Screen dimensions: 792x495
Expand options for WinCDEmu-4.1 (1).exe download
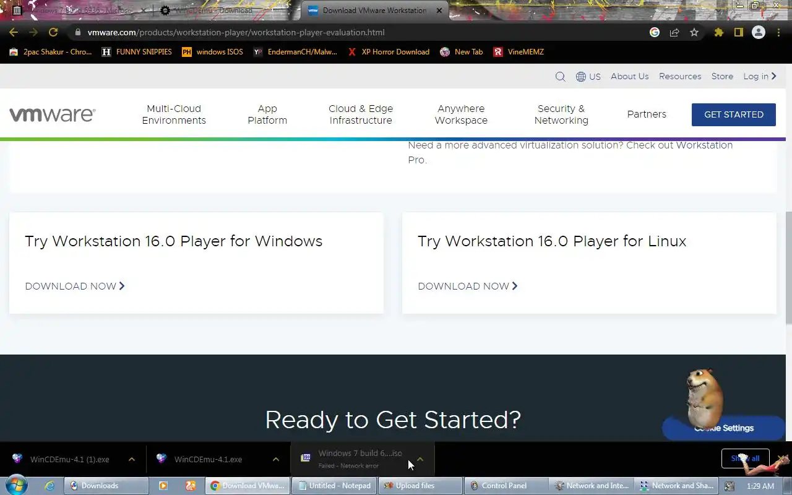[x=132, y=459]
